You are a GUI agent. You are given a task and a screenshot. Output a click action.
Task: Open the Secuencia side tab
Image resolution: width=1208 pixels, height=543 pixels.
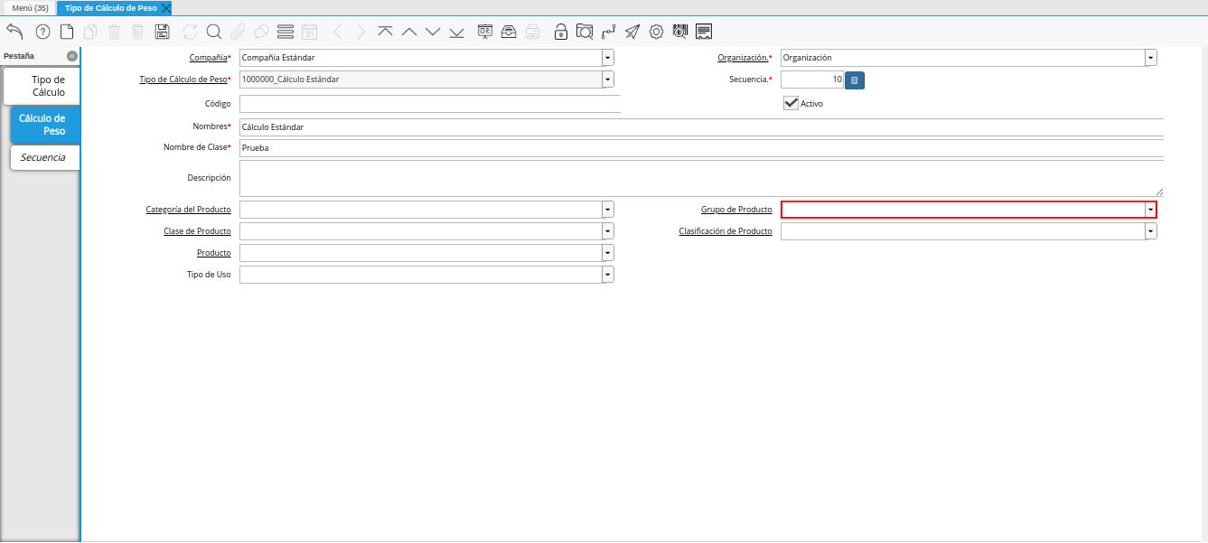[45, 157]
